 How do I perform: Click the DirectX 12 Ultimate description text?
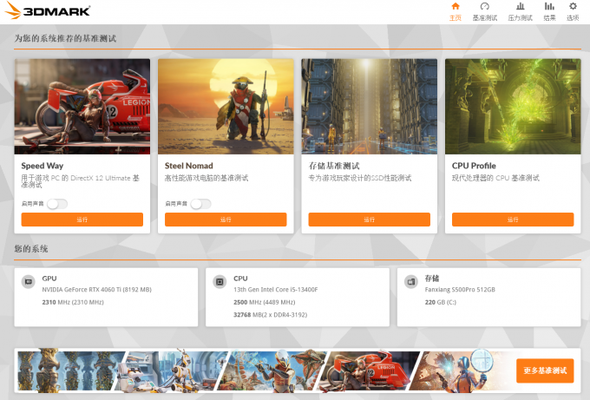(x=81, y=181)
